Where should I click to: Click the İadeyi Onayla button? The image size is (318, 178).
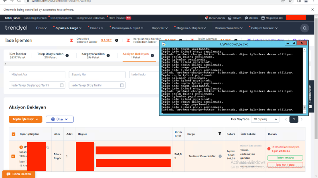coord(285,158)
